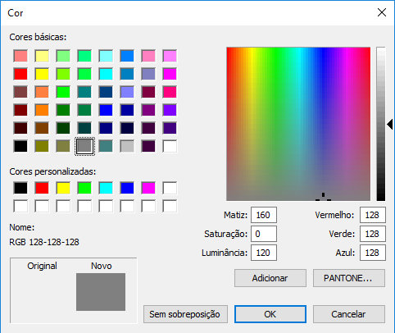Choose the yellow custom color swatch
This screenshot has height=333, width=395.
point(63,188)
